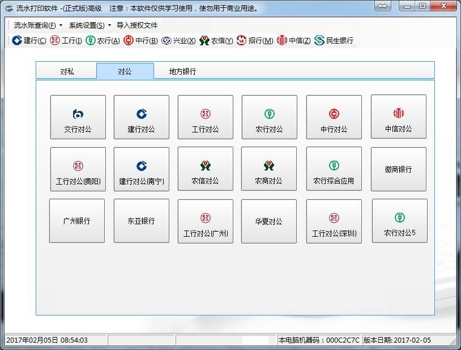The image size is (461, 350).
Task: Open 招行(M) in the toolbar
Action: [255, 40]
